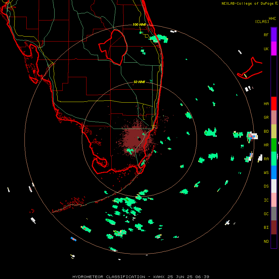Click the BD legend label

[266, 131]
